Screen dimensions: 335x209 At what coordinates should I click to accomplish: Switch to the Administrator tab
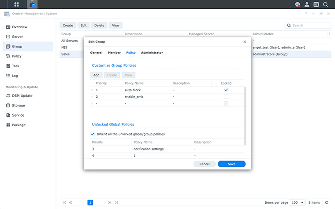[x=152, y=53]
